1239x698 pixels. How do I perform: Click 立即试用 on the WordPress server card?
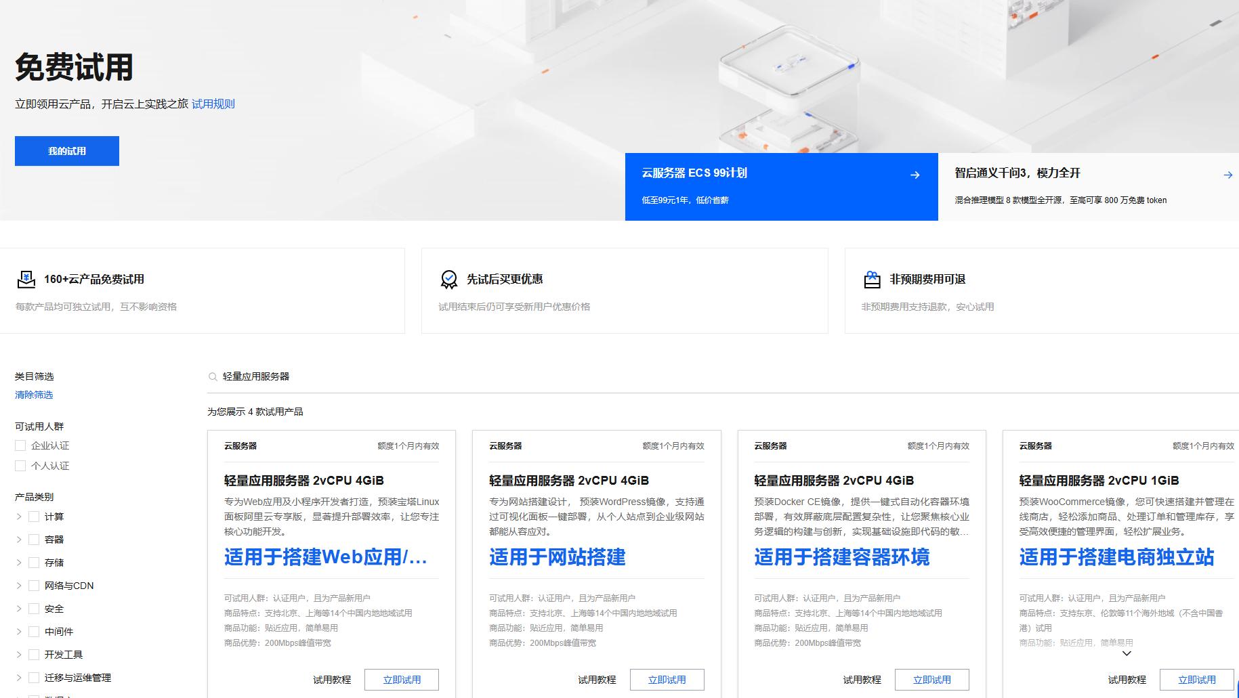coord(667,679)
